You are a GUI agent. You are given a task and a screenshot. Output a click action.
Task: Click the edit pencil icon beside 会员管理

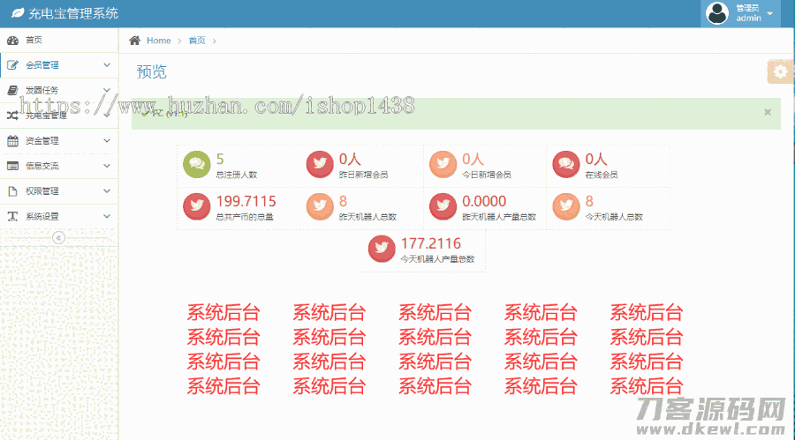[x=12, y=65]
